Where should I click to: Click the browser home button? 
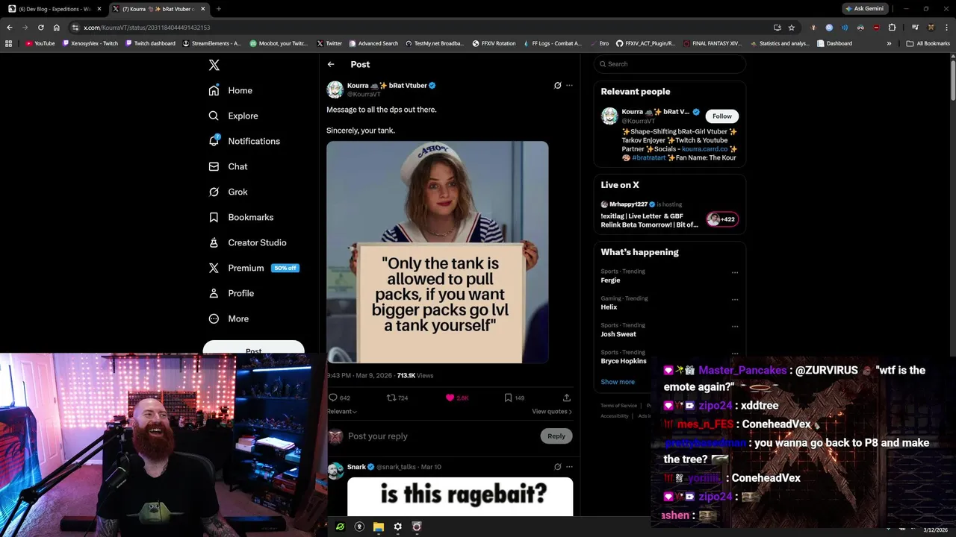pyautogui.click(x=56, y=28)
